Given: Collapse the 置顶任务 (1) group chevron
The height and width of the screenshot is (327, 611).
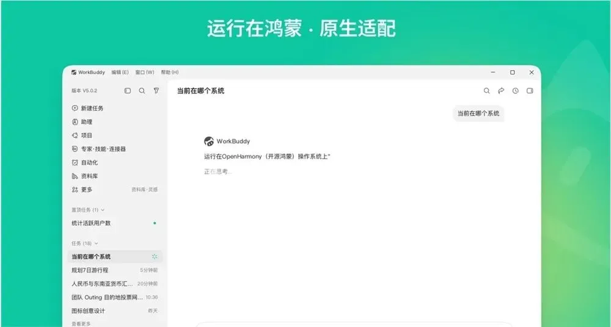Looking at the screenshot, I should point(103,210).
